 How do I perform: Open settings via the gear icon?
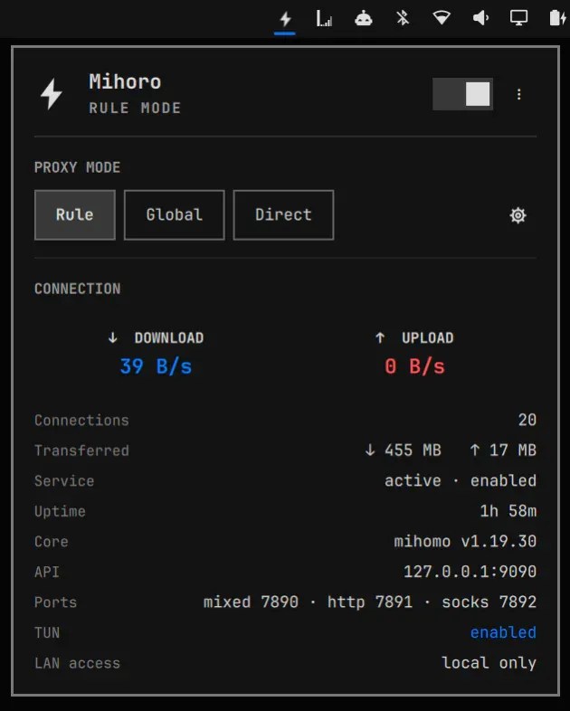pyautogui.click(x=518, y=215)
